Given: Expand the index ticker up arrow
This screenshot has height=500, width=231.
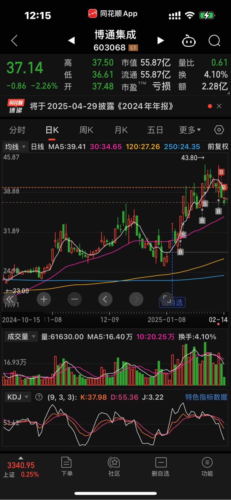Looking at the screenshot, I should [21, 458].
